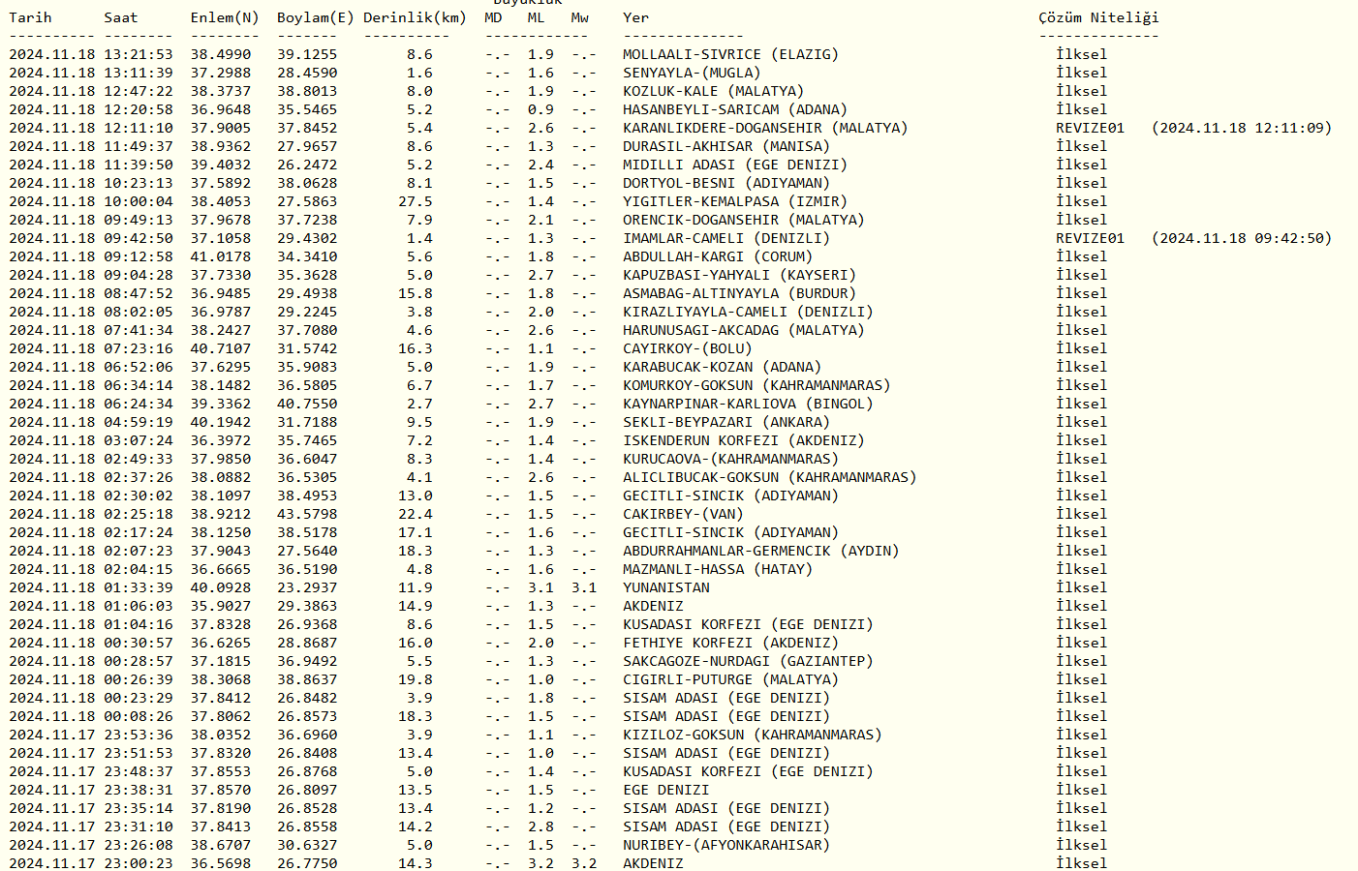Click location SAKCAGOZE-NURDAGI (GAZIANTEP)
The width and height of the screenshot is (1358, 871).
click(x=749, y=661)
